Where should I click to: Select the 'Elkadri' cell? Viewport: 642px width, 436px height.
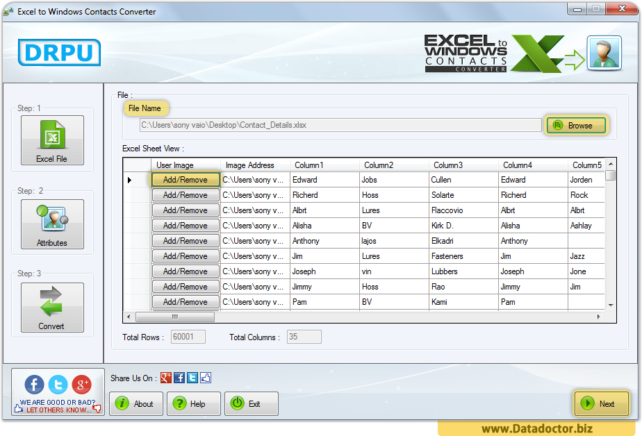[464, 241]
